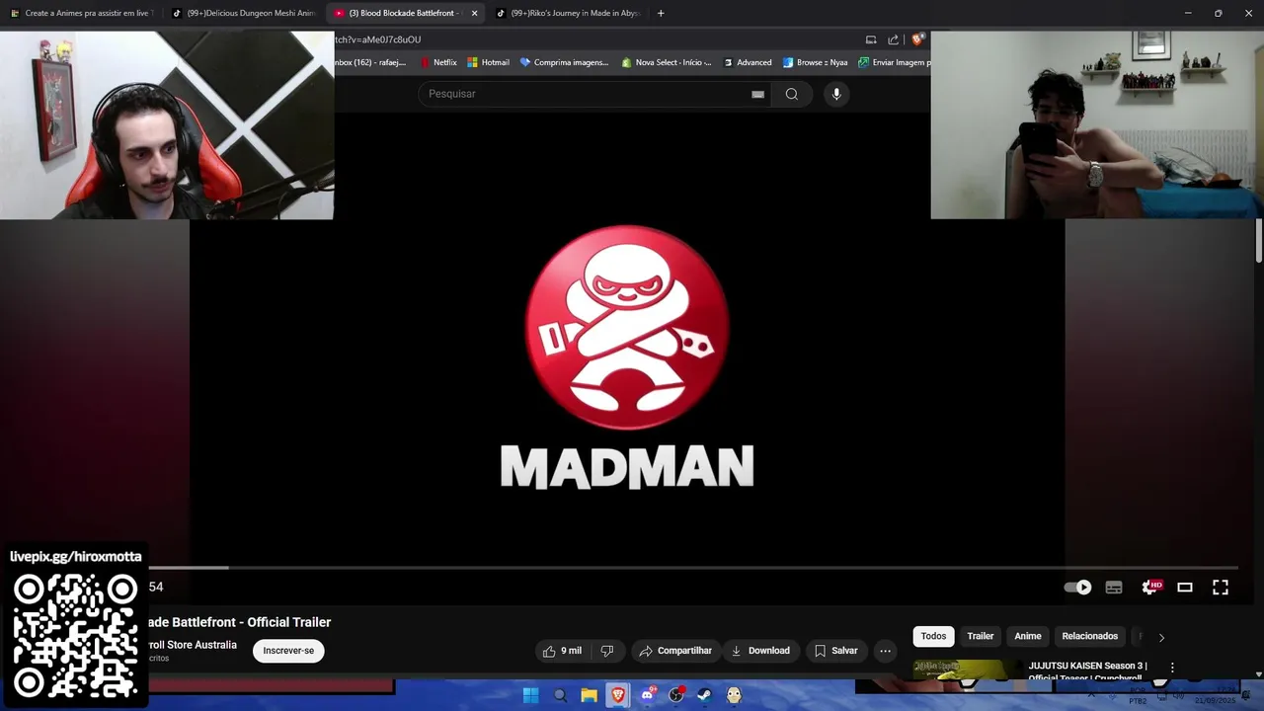Viewport: 1264px width, 711px height.
Task: Toggle subtitles captions icon in player
Action: [1114, 587]
